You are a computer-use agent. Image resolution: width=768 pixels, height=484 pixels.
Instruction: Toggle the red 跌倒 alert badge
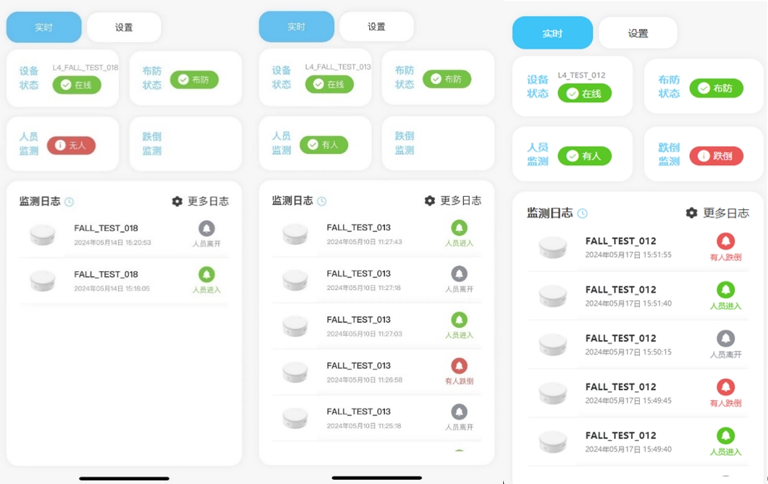tap(716, 156)
